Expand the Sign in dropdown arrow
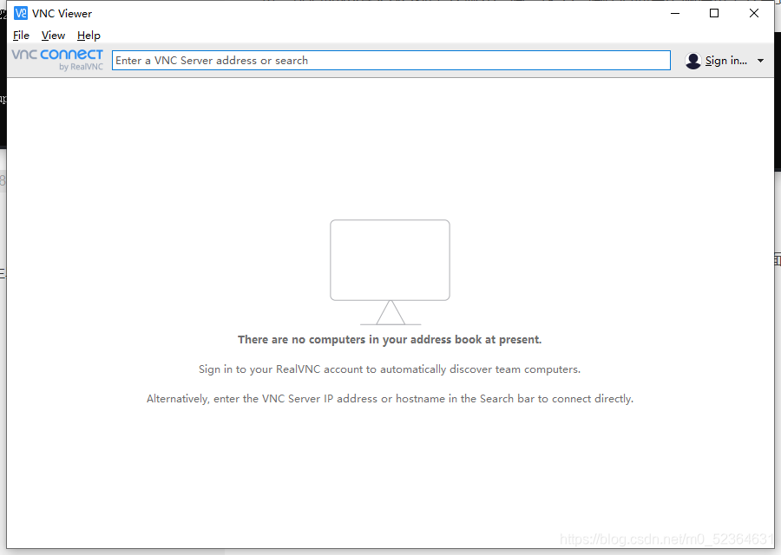The image size is (781, 555). 760,61
